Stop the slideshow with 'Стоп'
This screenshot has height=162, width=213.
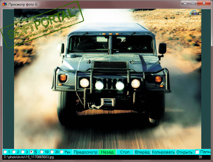click(x=125, y=152)
